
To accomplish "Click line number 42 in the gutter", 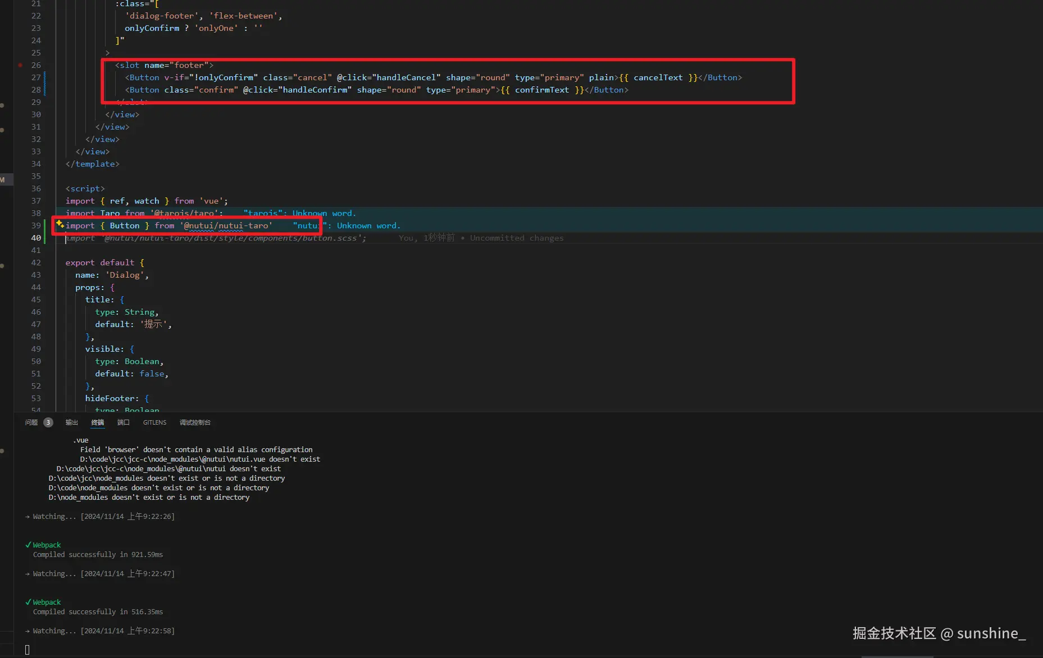I will 36,263.
